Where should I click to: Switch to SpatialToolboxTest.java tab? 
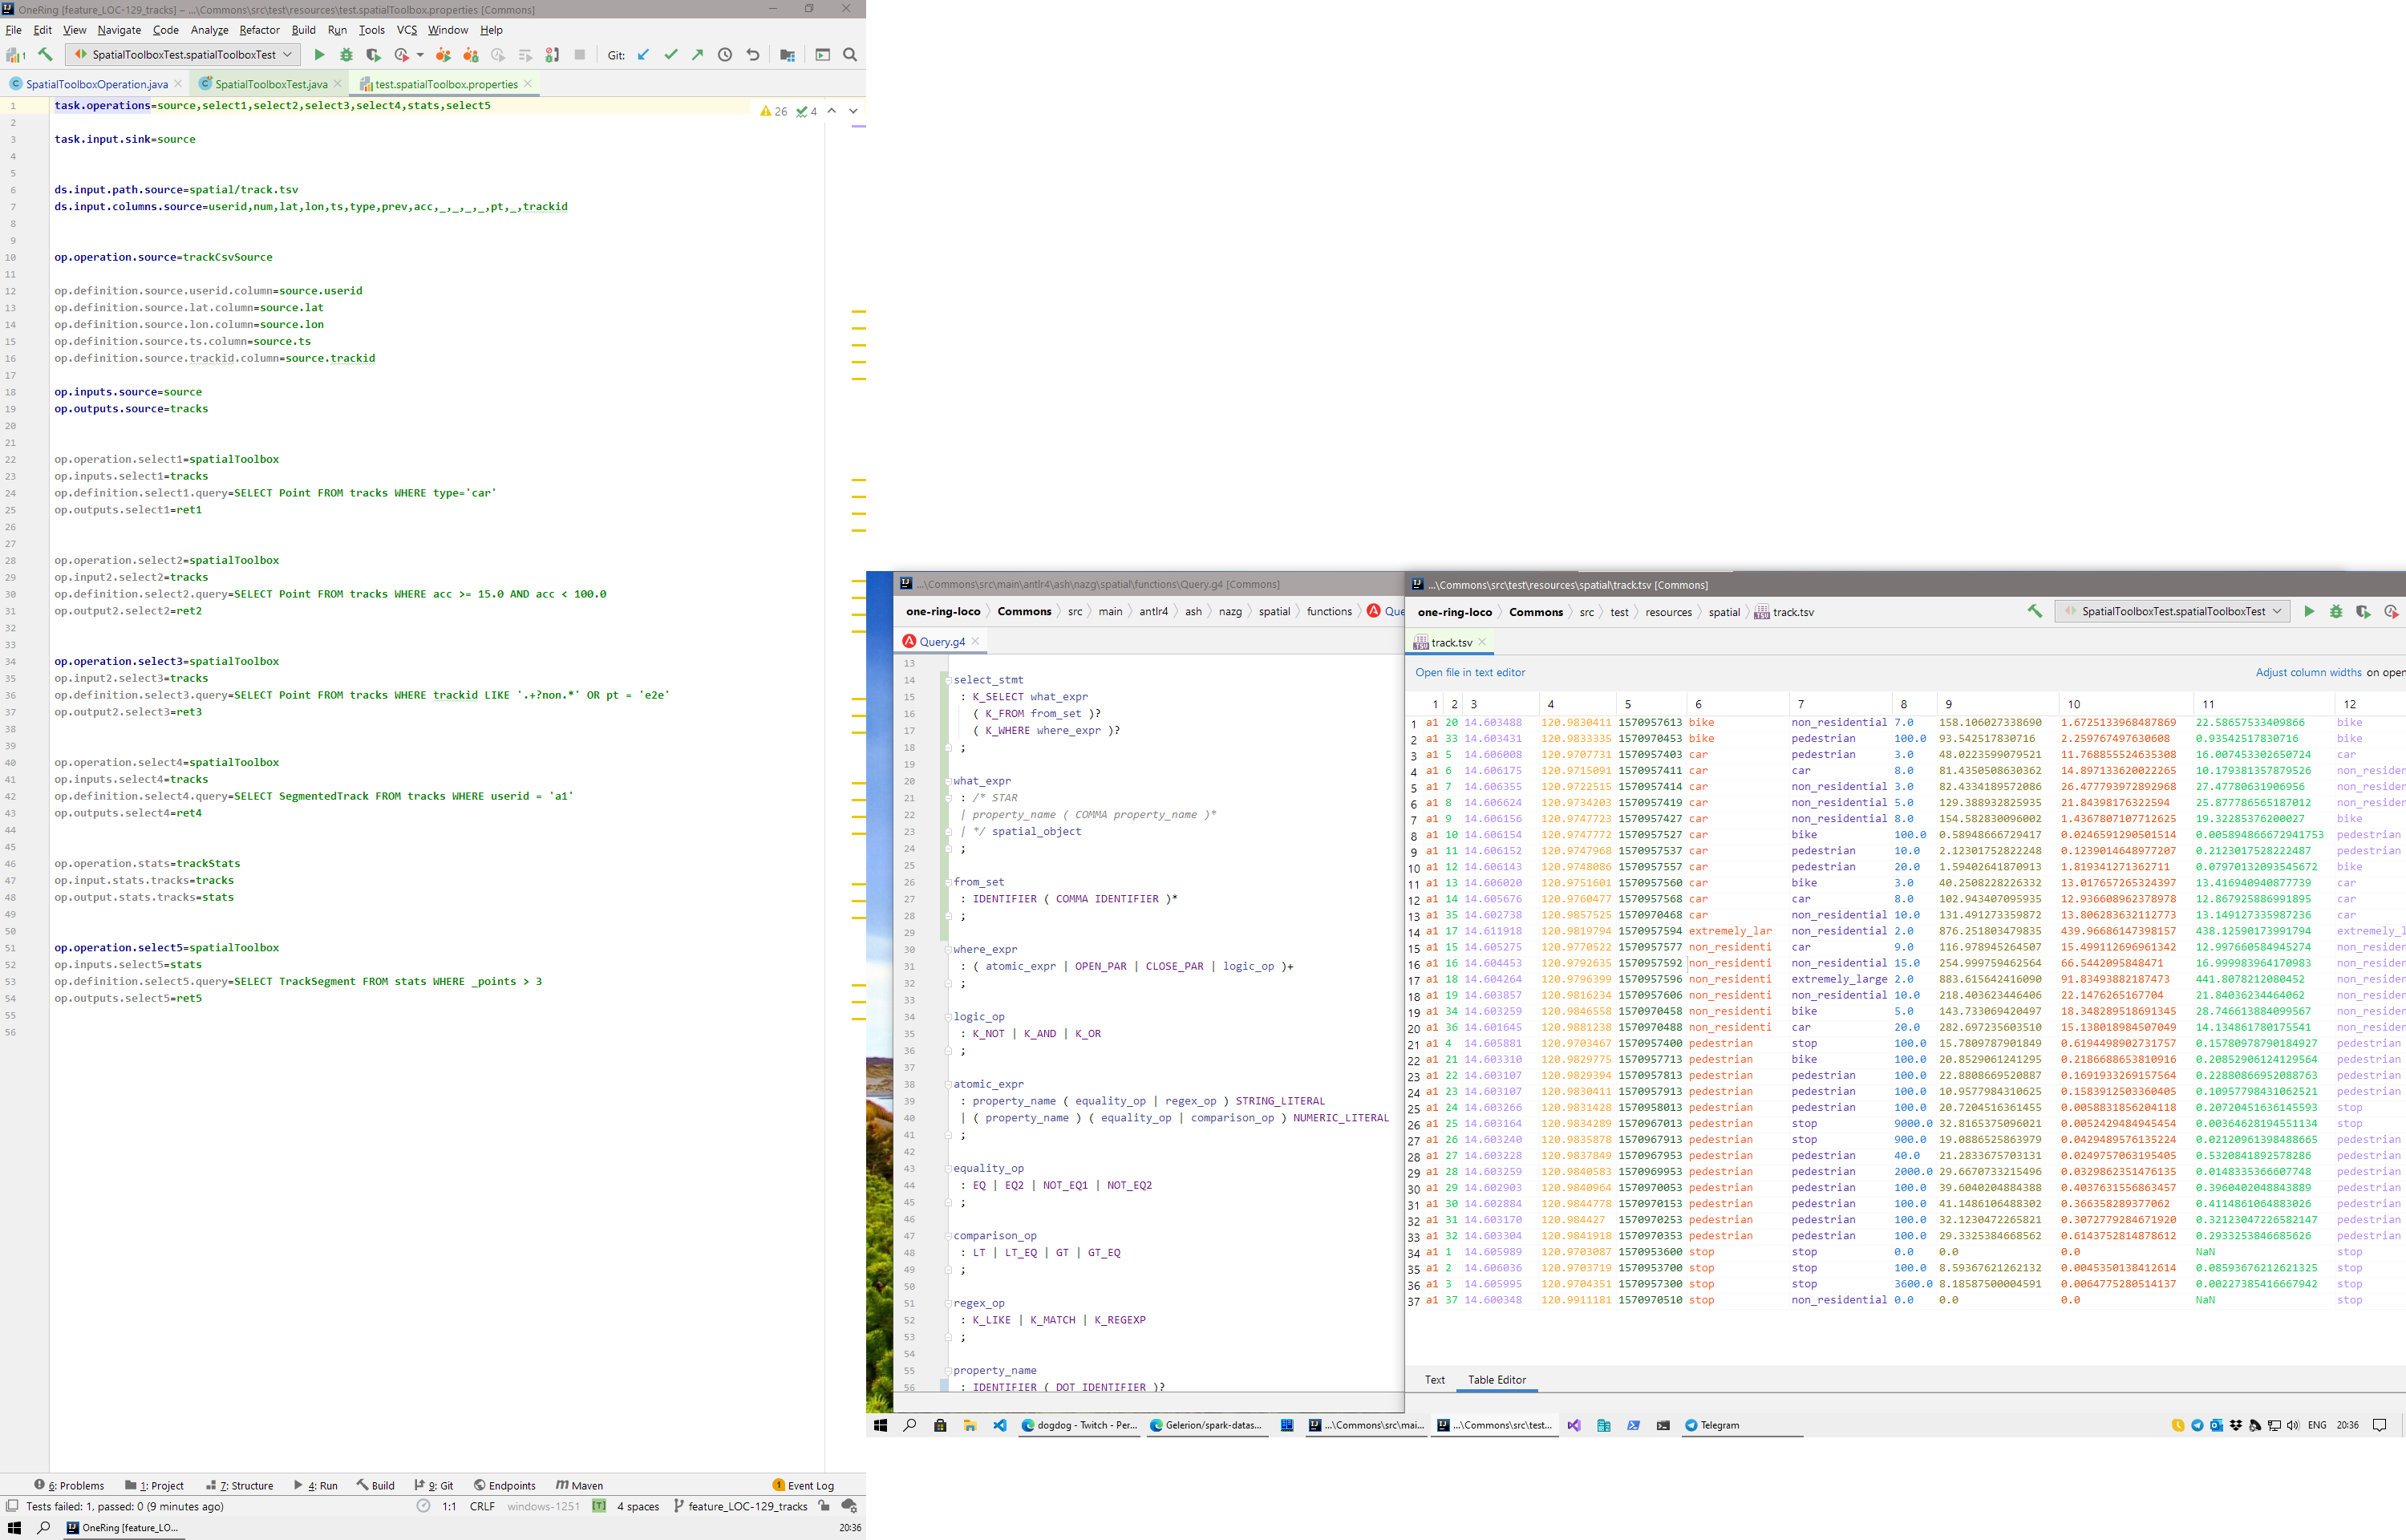[x=271, y=84]
